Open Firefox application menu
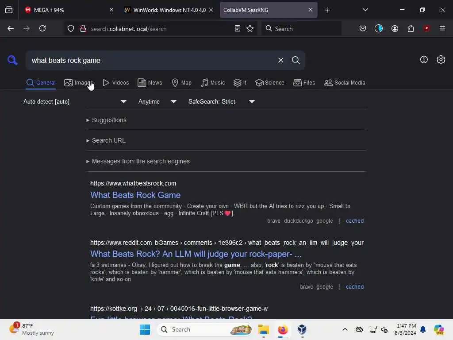Image resolution: width=453 pixels, height=340 pixels. (442, 28)
